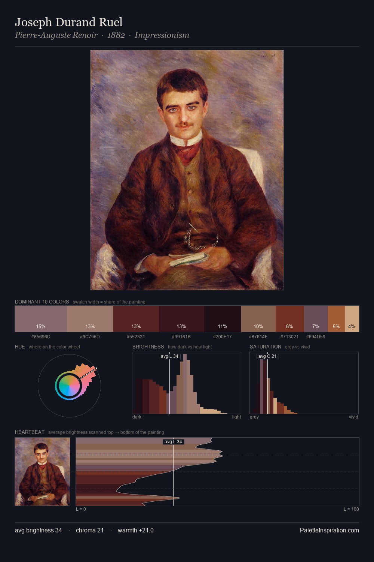Click the 'DOMINANT 10 COLORS' heading

[42, 302]
